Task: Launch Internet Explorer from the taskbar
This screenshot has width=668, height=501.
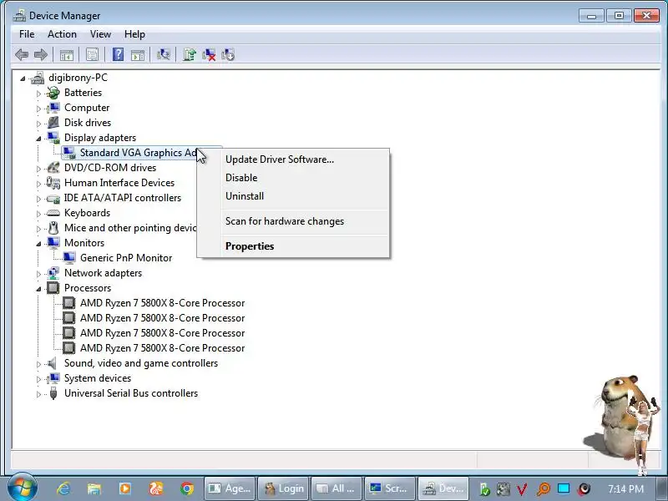Action: pos(64,488)
